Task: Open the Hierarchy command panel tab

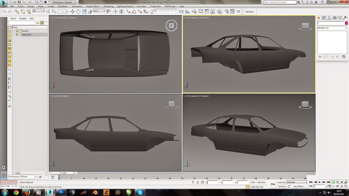Action: (x=329, y=18)
